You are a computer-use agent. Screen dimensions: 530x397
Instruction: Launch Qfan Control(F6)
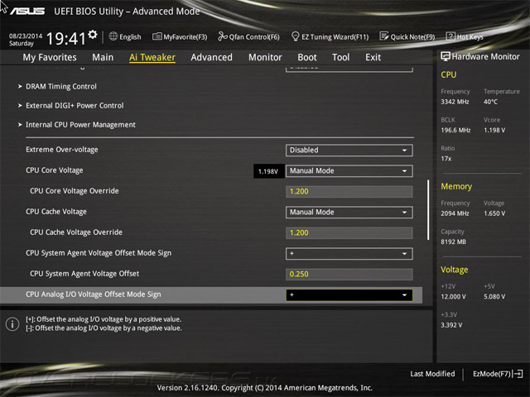tap(248, 36)
